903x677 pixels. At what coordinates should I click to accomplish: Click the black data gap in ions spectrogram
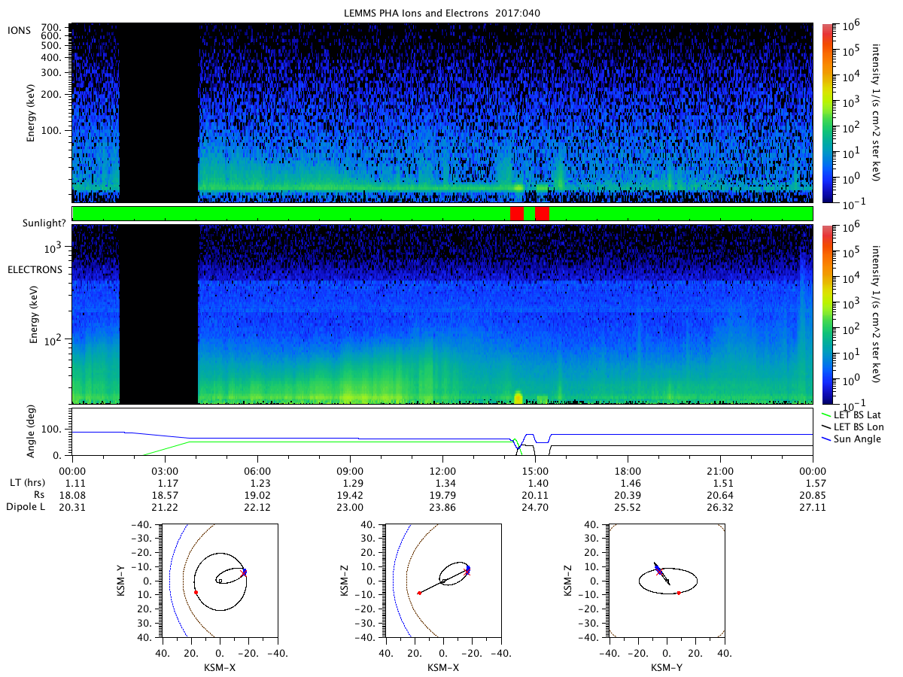[x=159, y=113]
